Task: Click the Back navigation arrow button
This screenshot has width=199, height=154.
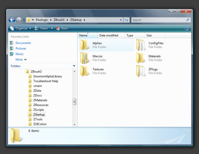Action: [x=12, y=20]
